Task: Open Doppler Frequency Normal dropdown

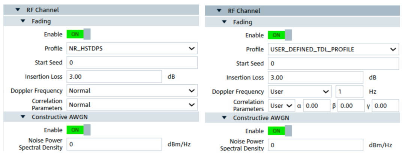Action: click(132, 91)
